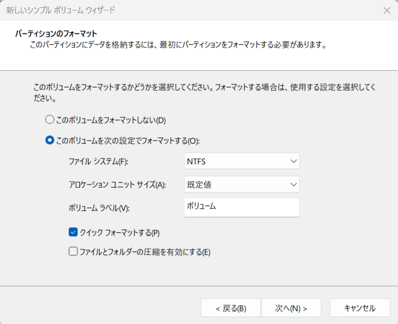Click the キャンセル button
This screenshot has height=324, width=398.
(x=360, y=308)
